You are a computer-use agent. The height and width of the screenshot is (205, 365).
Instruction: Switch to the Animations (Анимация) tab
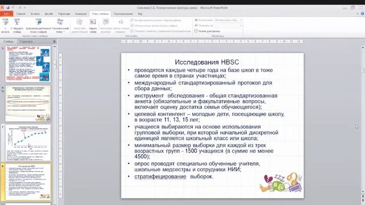tap(81, 14)
